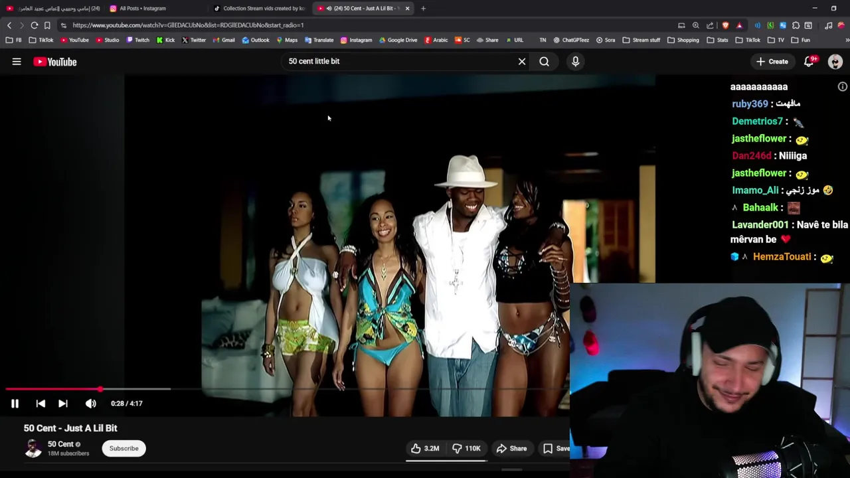The image size is (850, 478).
Task: Subscribe to 50 Cent channel
Action: [x=124, y=448]
